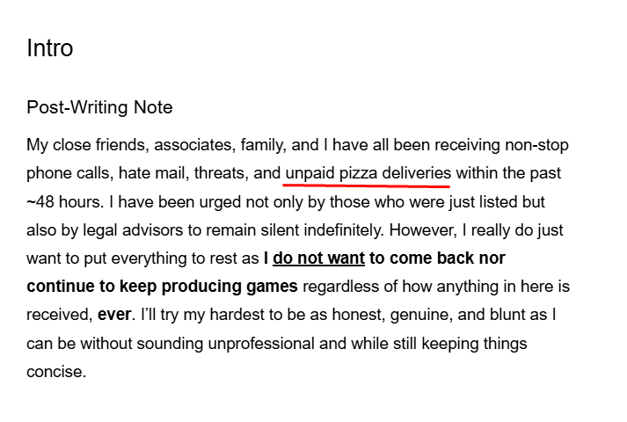Click the text "~48 hours"

[62, 201]
